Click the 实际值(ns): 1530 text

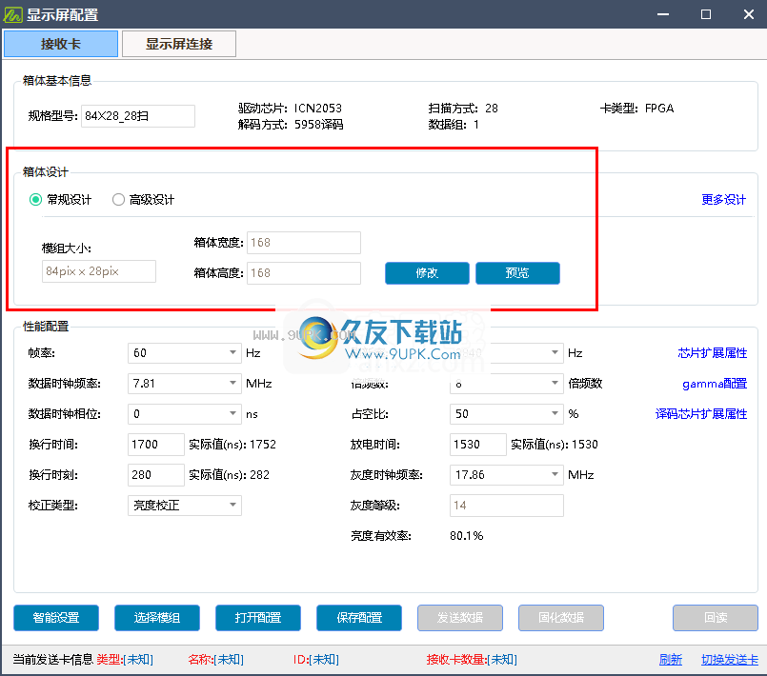tap(555, 445)
